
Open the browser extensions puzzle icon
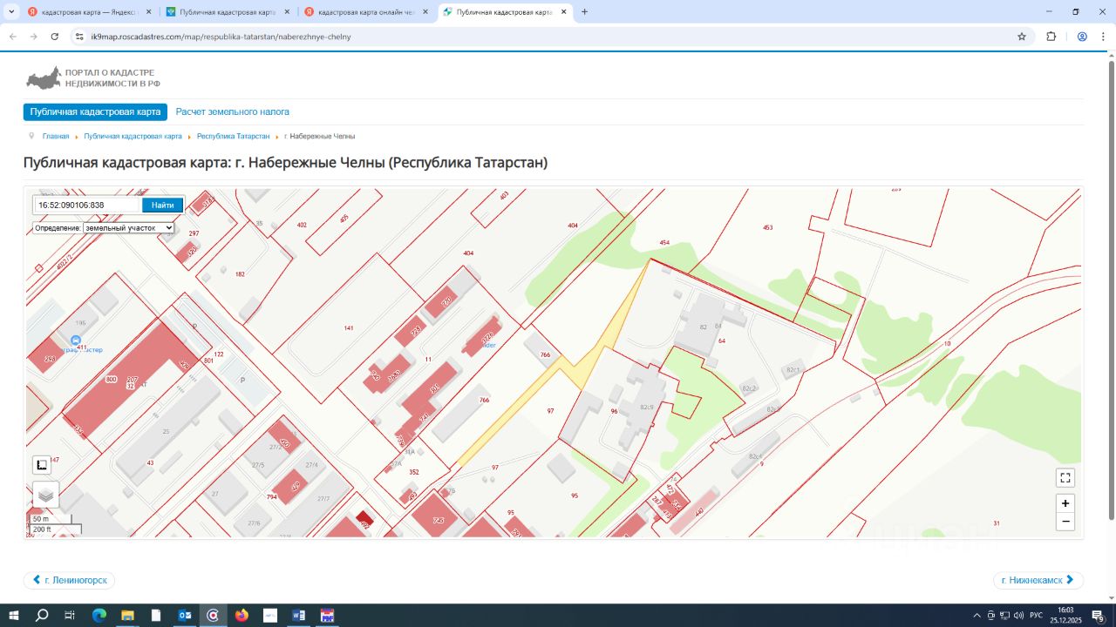[x=1051, y=37]
